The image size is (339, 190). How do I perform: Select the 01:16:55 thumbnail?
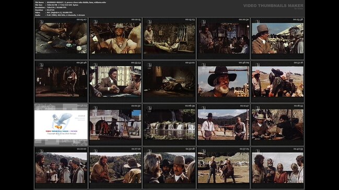click(x=277, y=125)
